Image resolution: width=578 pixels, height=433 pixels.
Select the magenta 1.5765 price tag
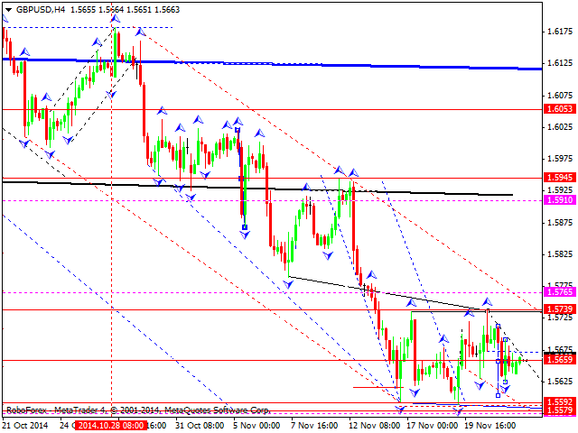click(560, 292)
